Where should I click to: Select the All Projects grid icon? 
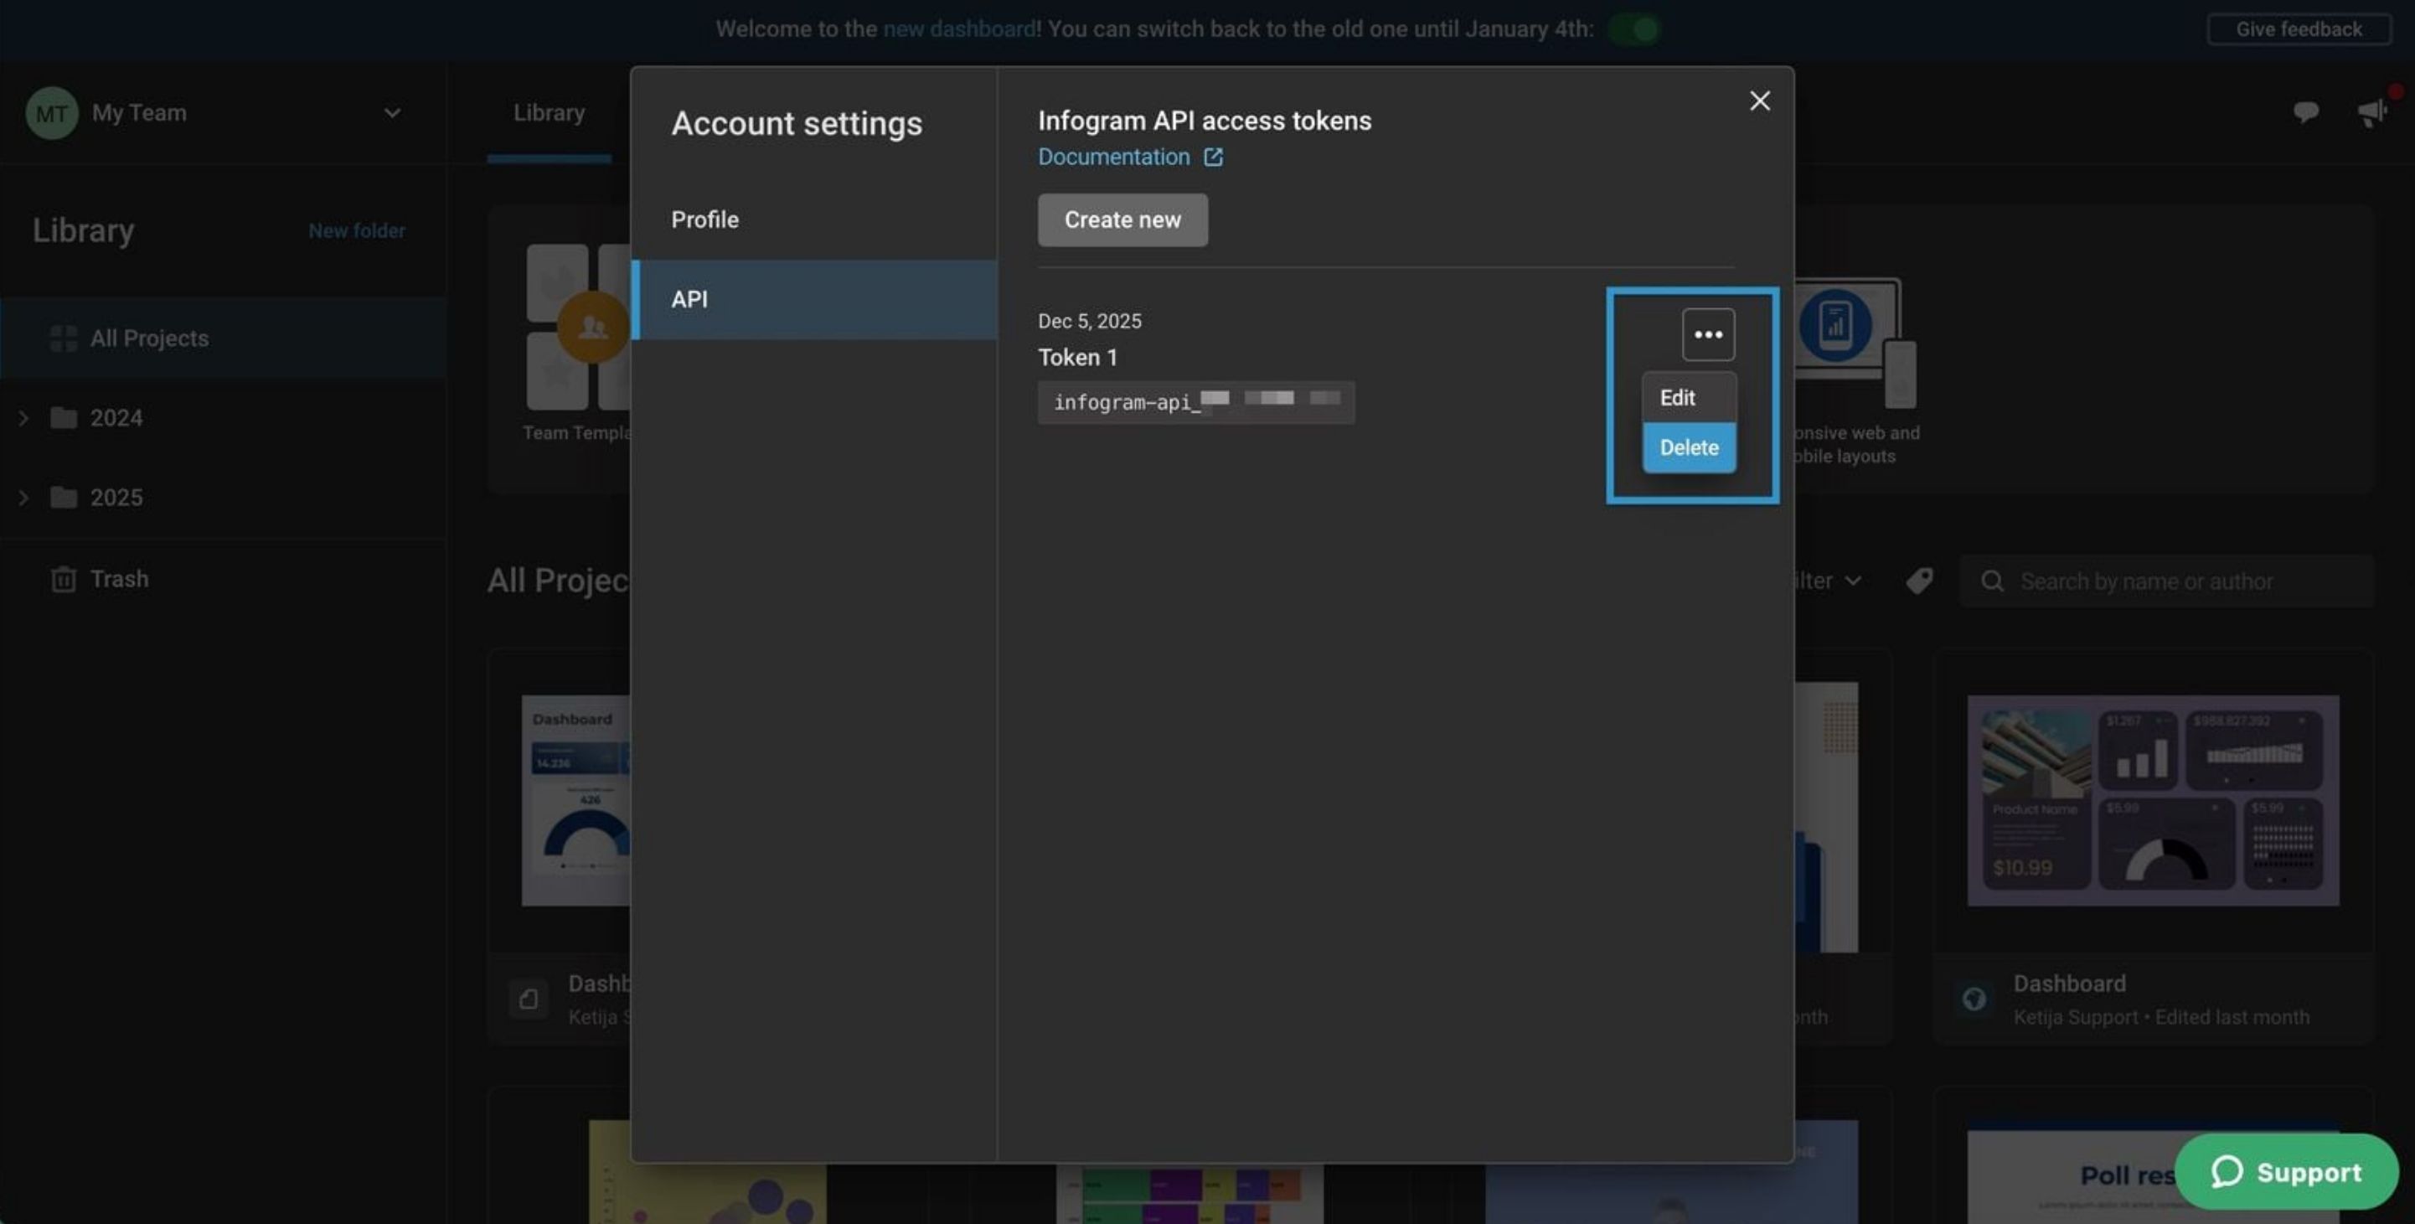[x=63, y=338]
